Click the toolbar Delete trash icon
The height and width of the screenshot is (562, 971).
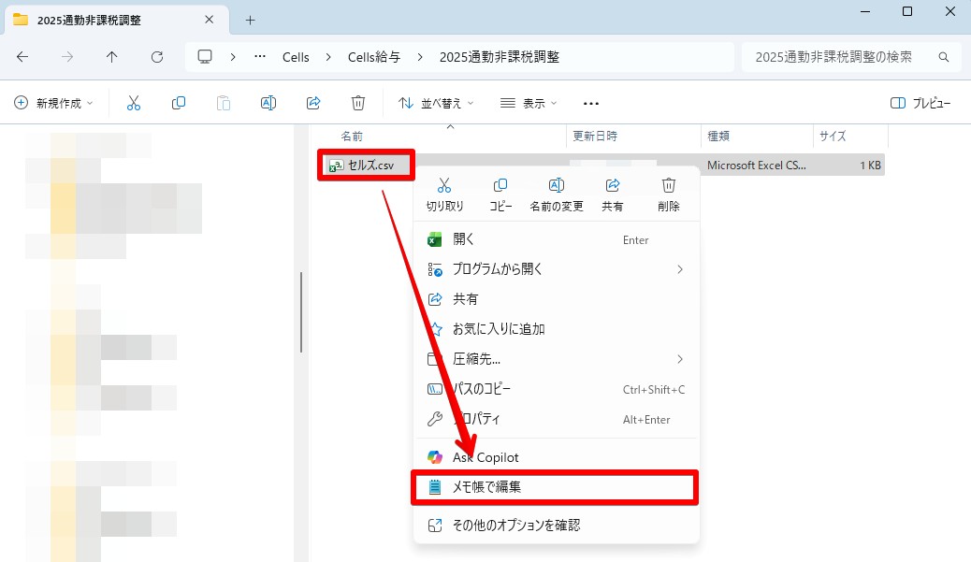pyautogui.click(x=358, y=103)
